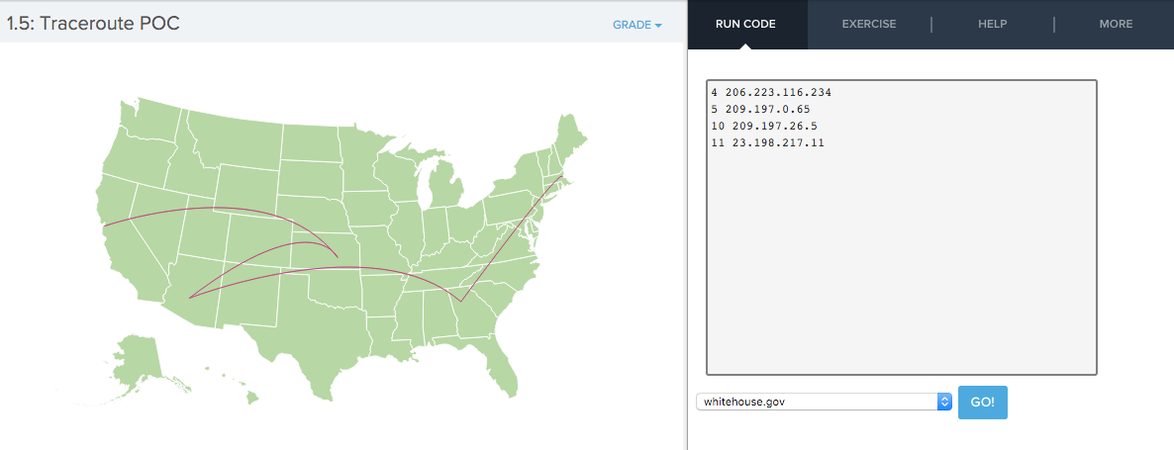Select hop line 4 206.223.116.234
The width and height of the screenshot is (1174, 450).
pyautogui.click(x=771, y=93)
